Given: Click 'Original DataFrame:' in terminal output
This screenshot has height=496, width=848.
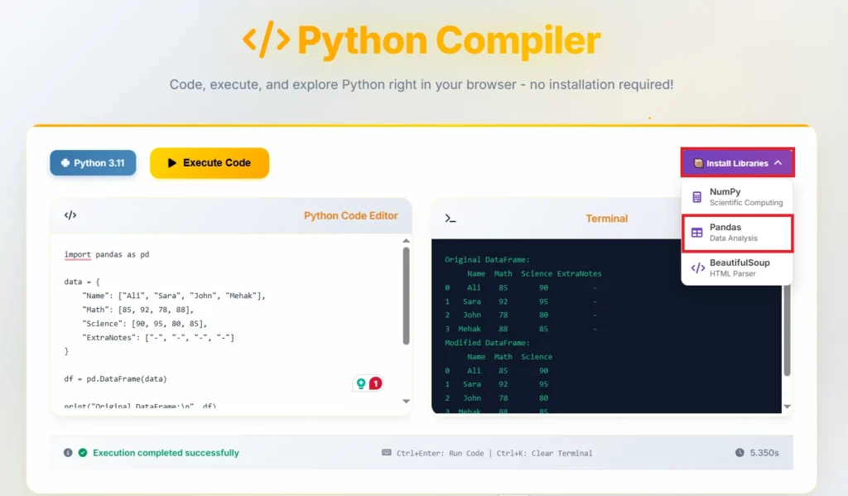Looking at the screenshot, I should point(487,260).
